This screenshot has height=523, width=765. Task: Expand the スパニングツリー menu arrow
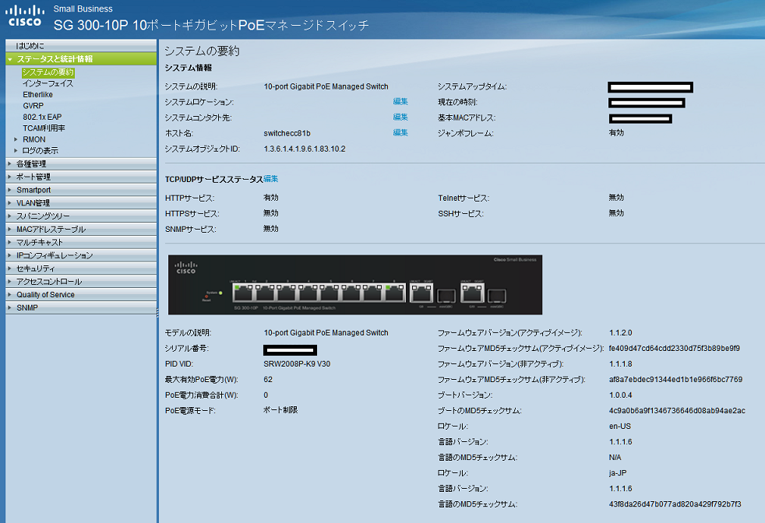pyautogui.click(x=10, y=216)
